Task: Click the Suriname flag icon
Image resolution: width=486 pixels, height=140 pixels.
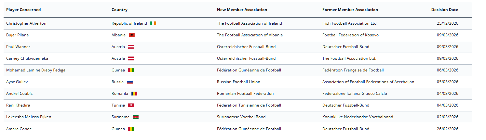Action: coord(136,117)
